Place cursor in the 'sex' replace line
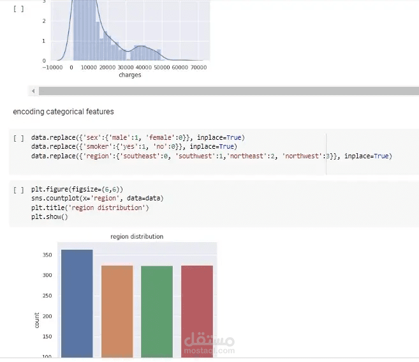Viewport: 419px width, 362px height. pyautogui.click(x=138, y=138)
